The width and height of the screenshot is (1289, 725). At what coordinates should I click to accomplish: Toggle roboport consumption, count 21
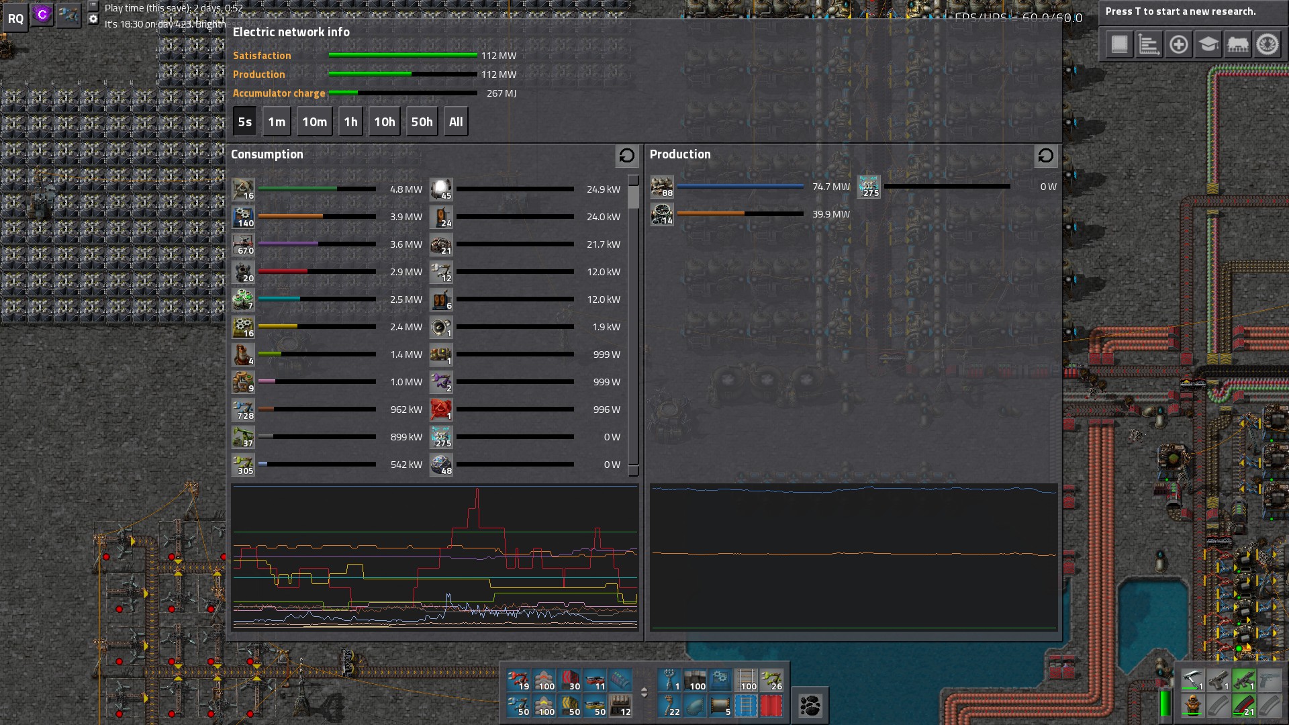click(441, 244)
